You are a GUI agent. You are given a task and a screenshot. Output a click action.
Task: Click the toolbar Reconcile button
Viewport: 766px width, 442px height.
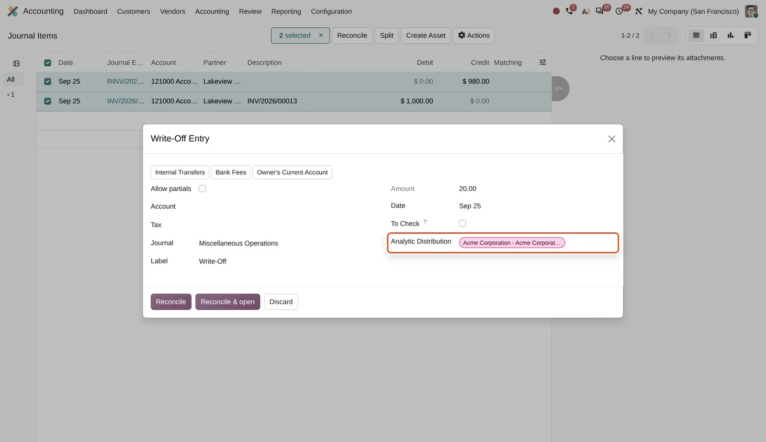tap(352, 35)
